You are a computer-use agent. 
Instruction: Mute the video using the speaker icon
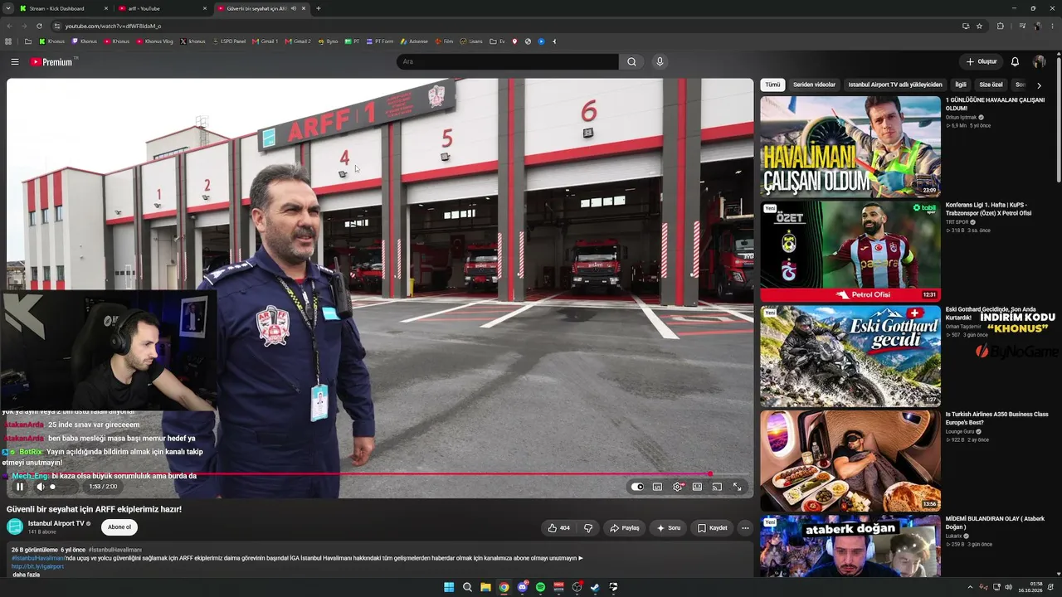pyautogui.click(x=40, y=487)
